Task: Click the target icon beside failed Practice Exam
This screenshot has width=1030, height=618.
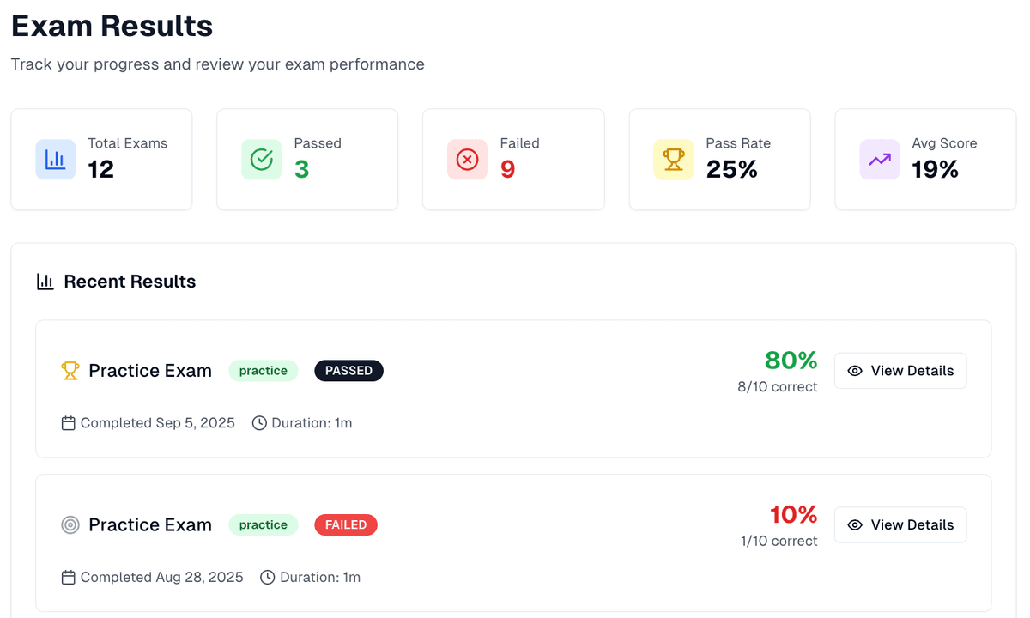Action: (x=70, y=525)
